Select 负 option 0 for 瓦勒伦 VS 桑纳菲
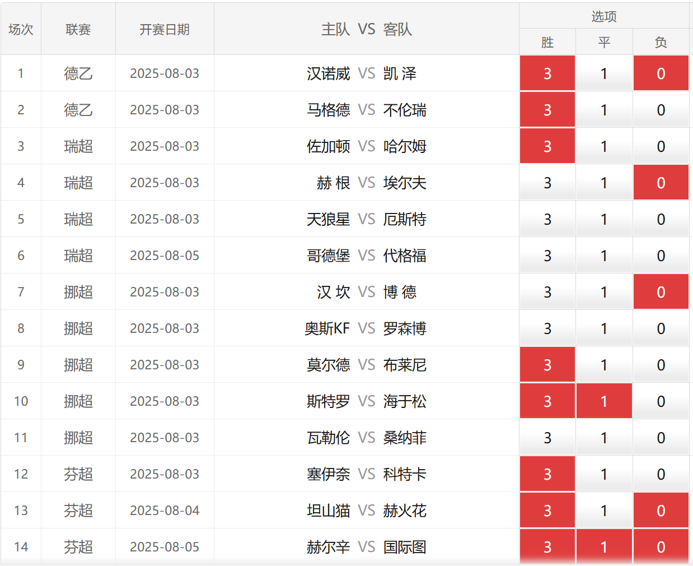693x566 pixels. point(661,438)
